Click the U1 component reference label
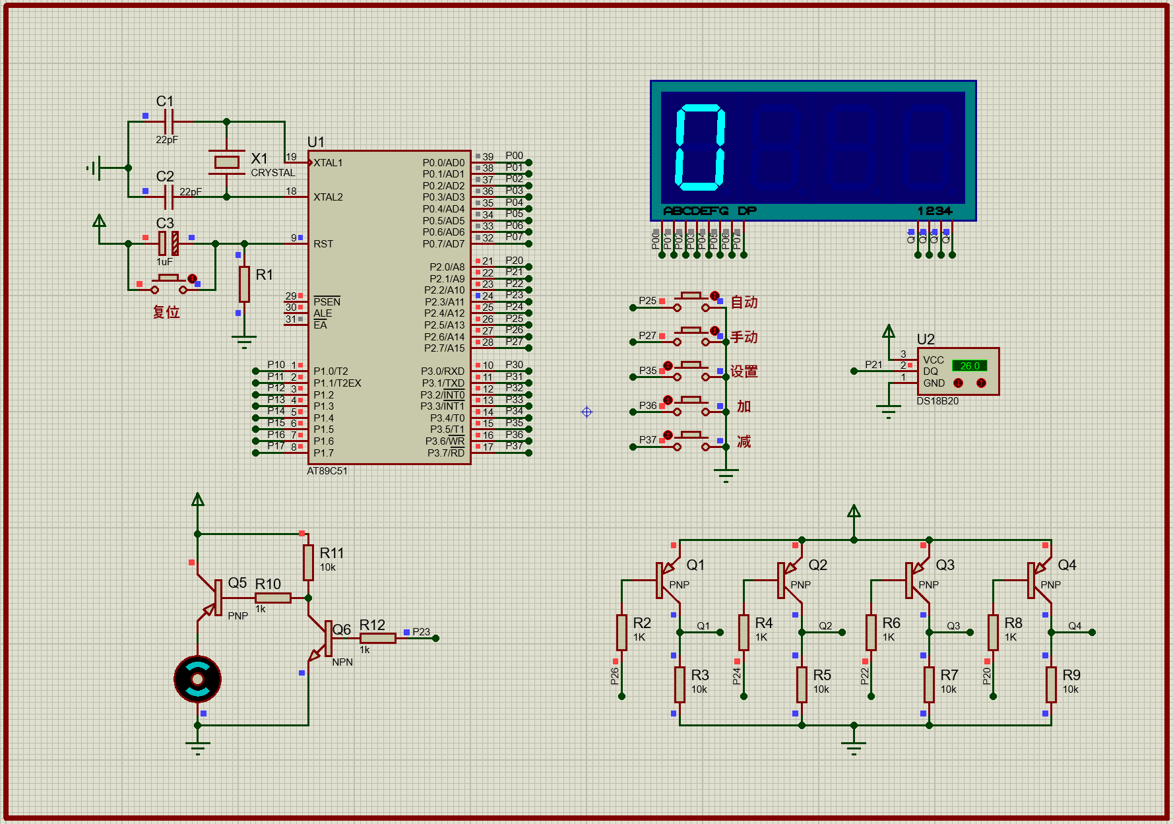 pyautogui.click(x=316, y=142)
